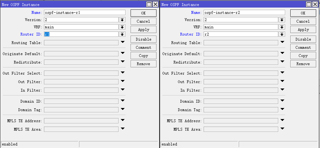Click Apply in the ospf-instance-r2 dialog
This screenshot has height=148, width=320.
coord(303,30)
